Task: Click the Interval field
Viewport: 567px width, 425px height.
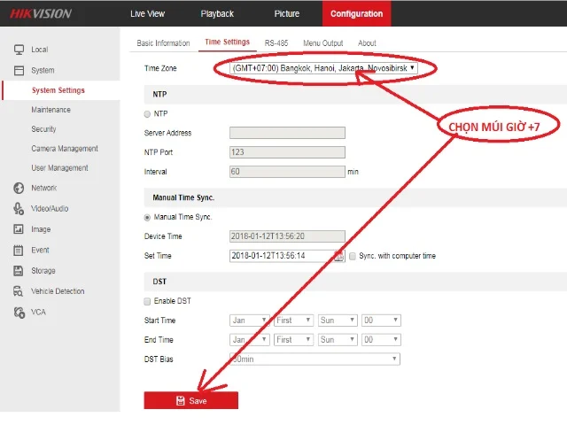Action: click(x=287, y=172)
